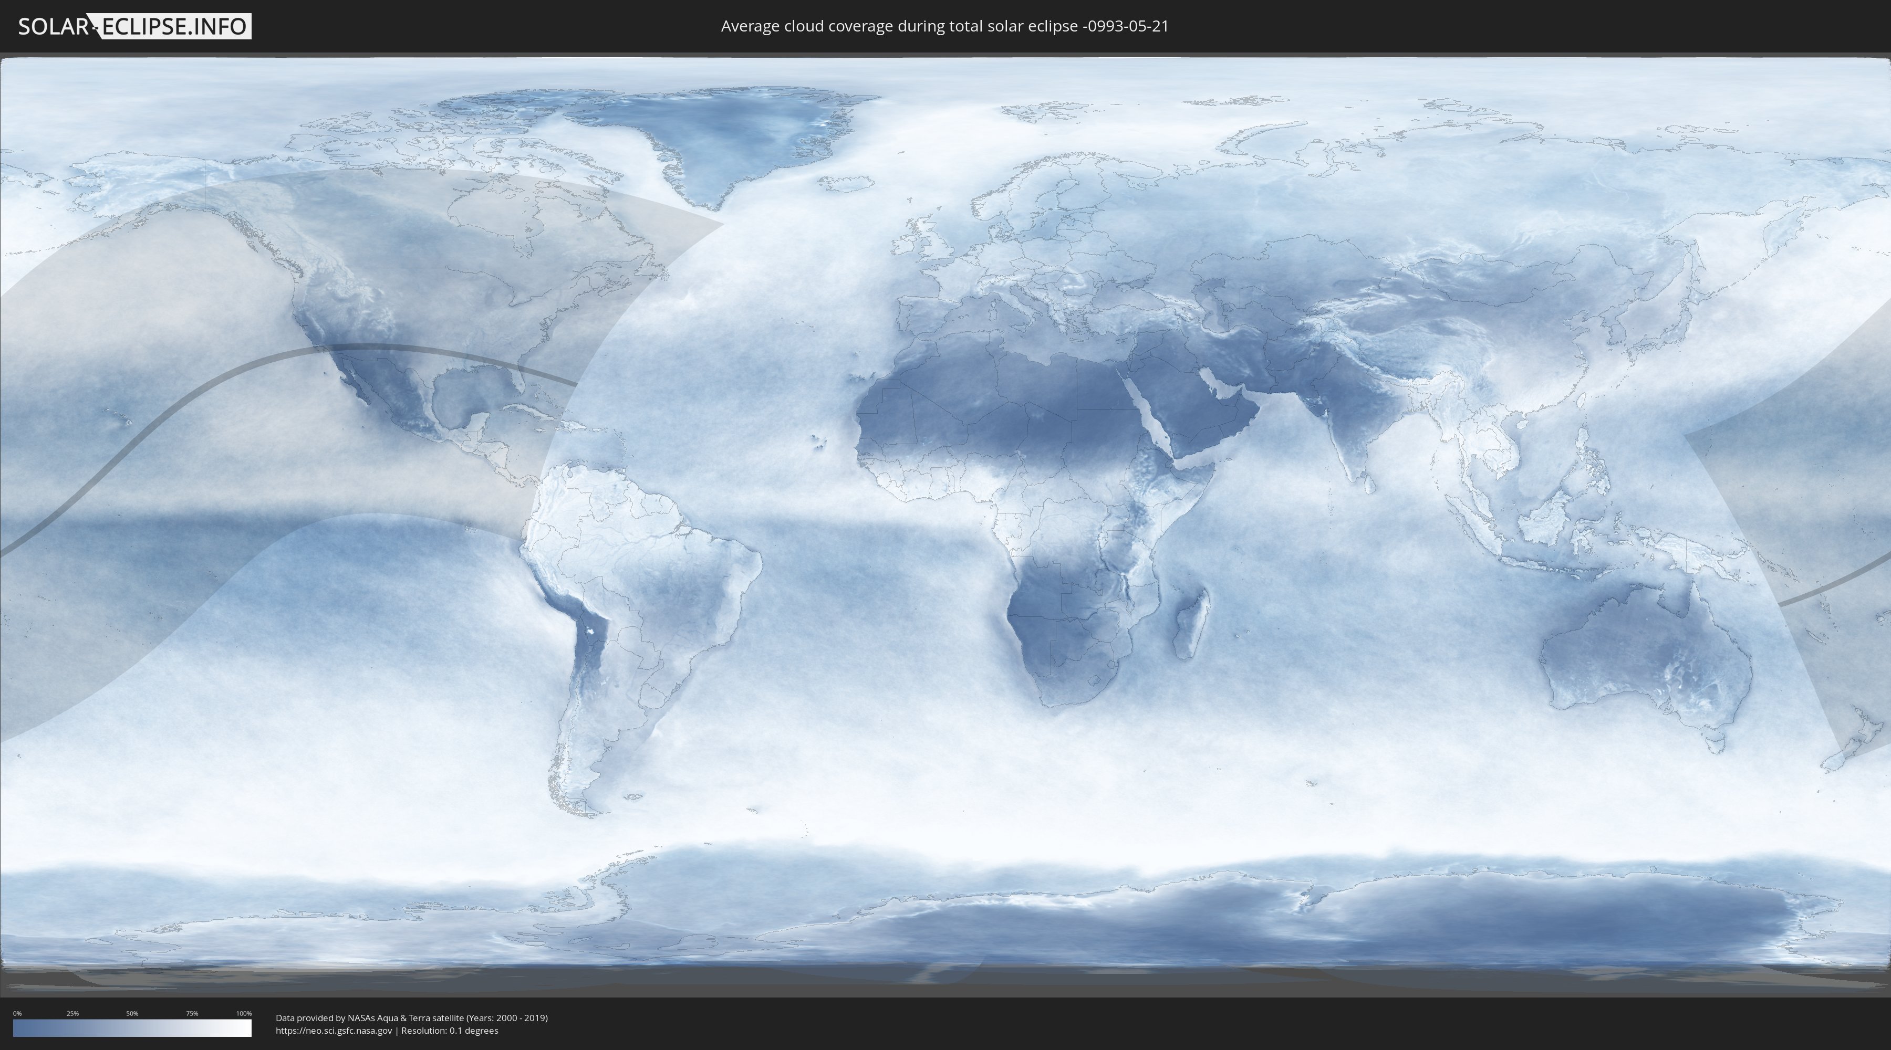Click the neo.sci.gsfc.nasa.gov URL text
Image resolution: width=1891 pixels, height=1050 pixels.
(x=334, y=1030)
